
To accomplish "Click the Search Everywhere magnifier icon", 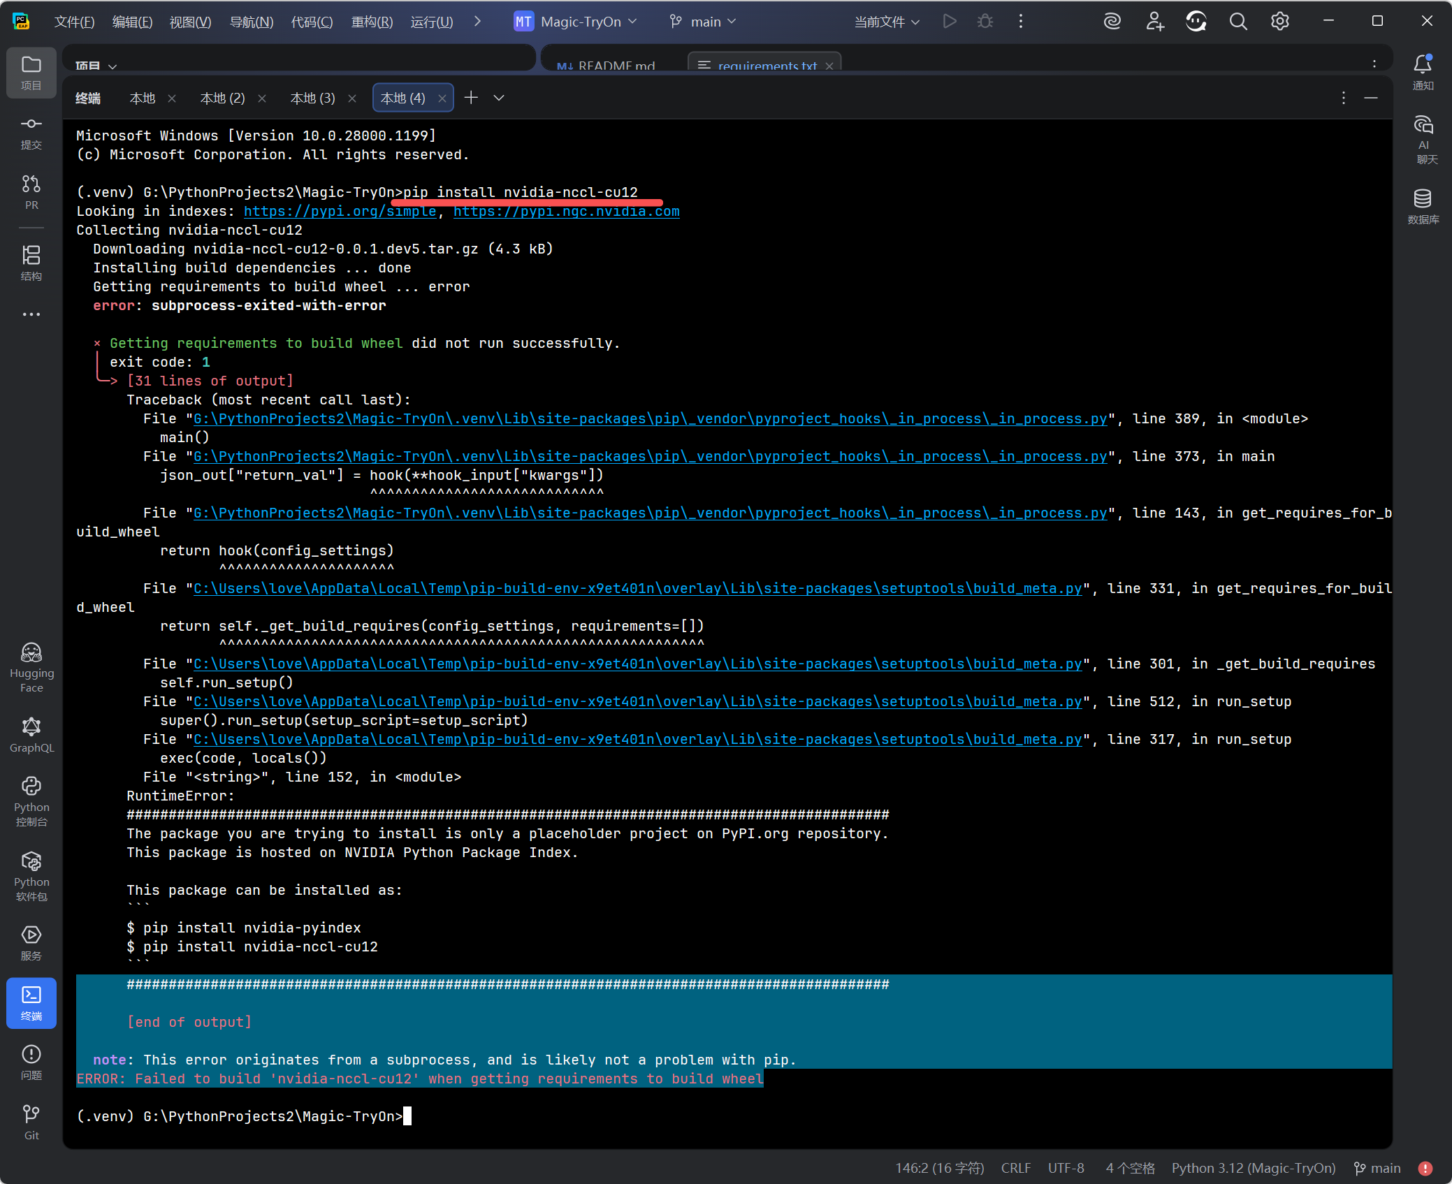I will pos(1238,21).
